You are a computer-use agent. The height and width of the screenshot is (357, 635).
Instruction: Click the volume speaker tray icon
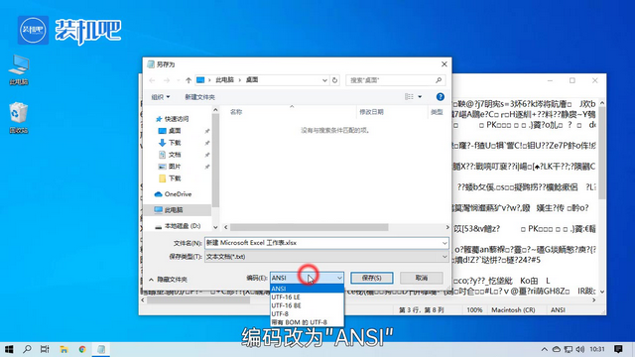[579, 349]
